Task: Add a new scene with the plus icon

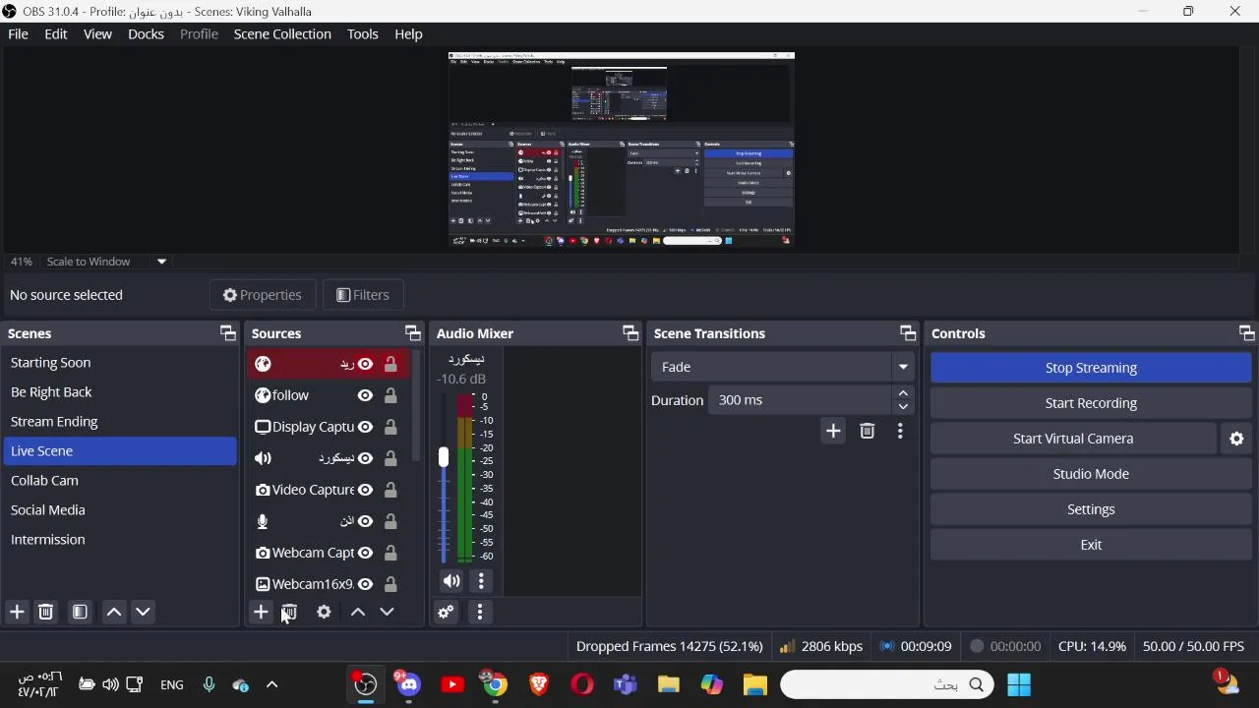Action: 17,612
